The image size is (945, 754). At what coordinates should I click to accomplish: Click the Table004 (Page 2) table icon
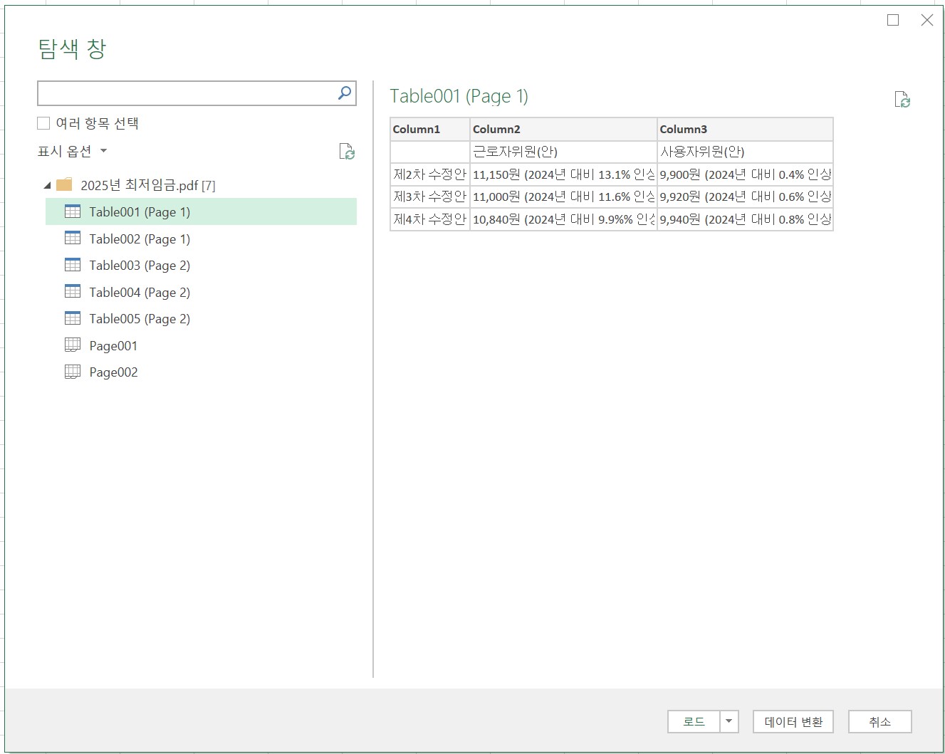point(73,292)
